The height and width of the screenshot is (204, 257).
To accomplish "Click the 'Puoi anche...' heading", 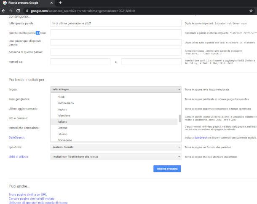I will (x=19, y=186).
